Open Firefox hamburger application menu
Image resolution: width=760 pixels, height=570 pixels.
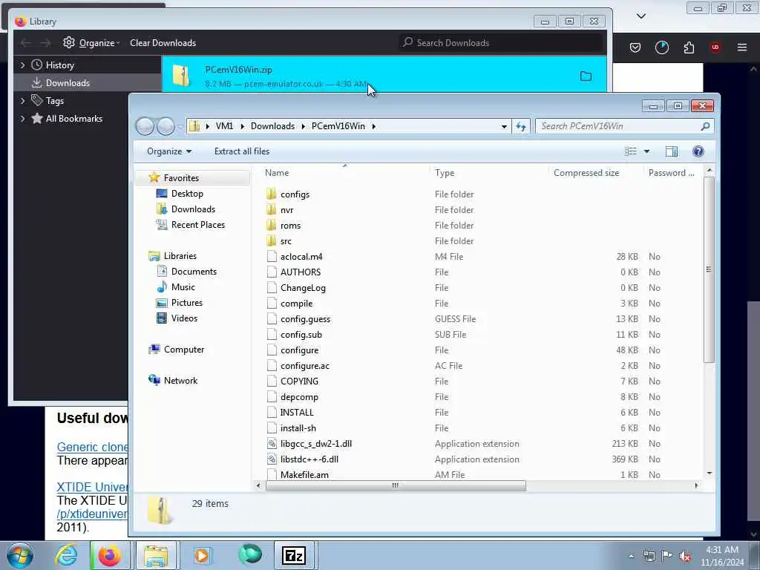pyautogui.click(x=742, y=47)
